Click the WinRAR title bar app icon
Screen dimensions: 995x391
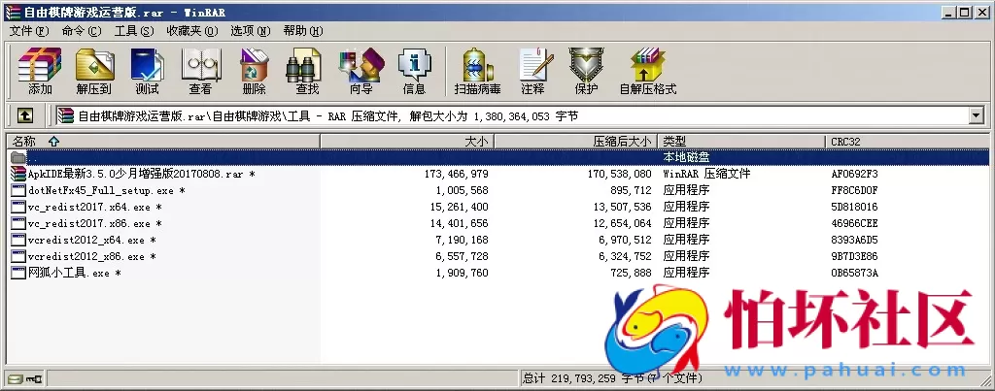14,12
